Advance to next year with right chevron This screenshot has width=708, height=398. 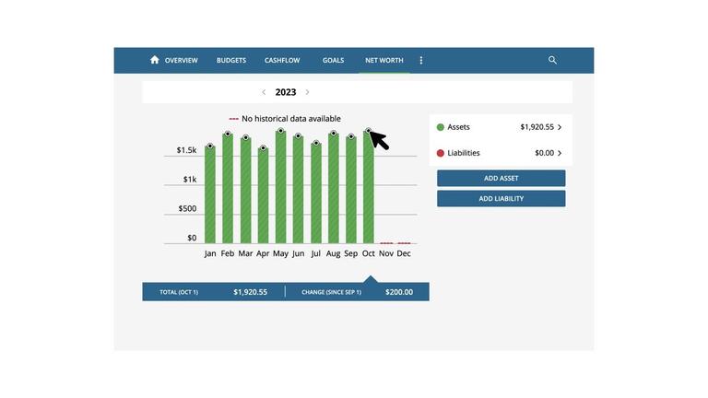click(307, 92)
